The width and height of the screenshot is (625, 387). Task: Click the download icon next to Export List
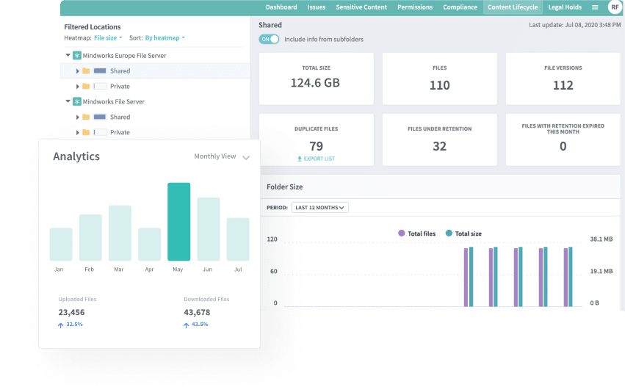point(300,159)
